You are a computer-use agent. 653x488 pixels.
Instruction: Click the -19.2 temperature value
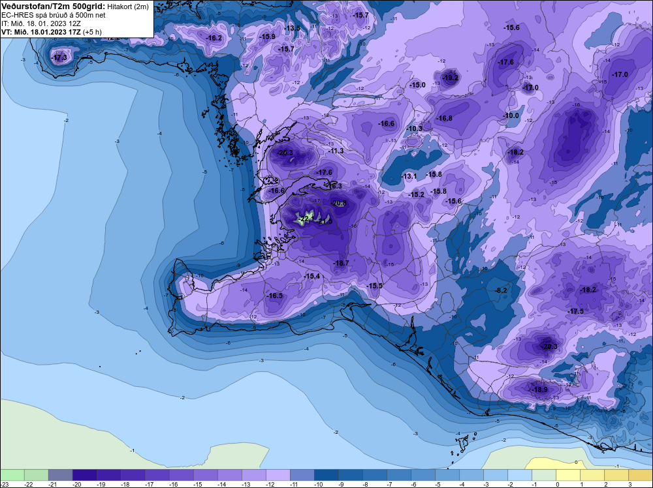coord(451,78)
